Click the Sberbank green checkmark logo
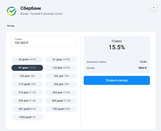161x131 pixels. [11, 11]
